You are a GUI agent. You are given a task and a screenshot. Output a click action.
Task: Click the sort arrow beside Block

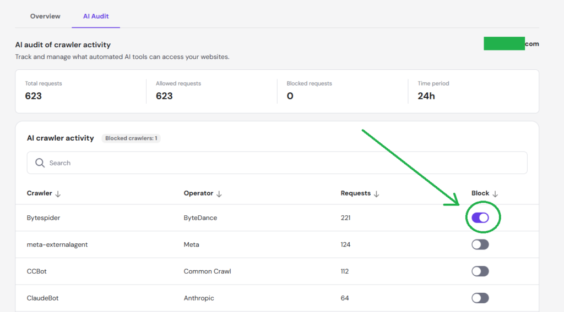tap(495, 194)
